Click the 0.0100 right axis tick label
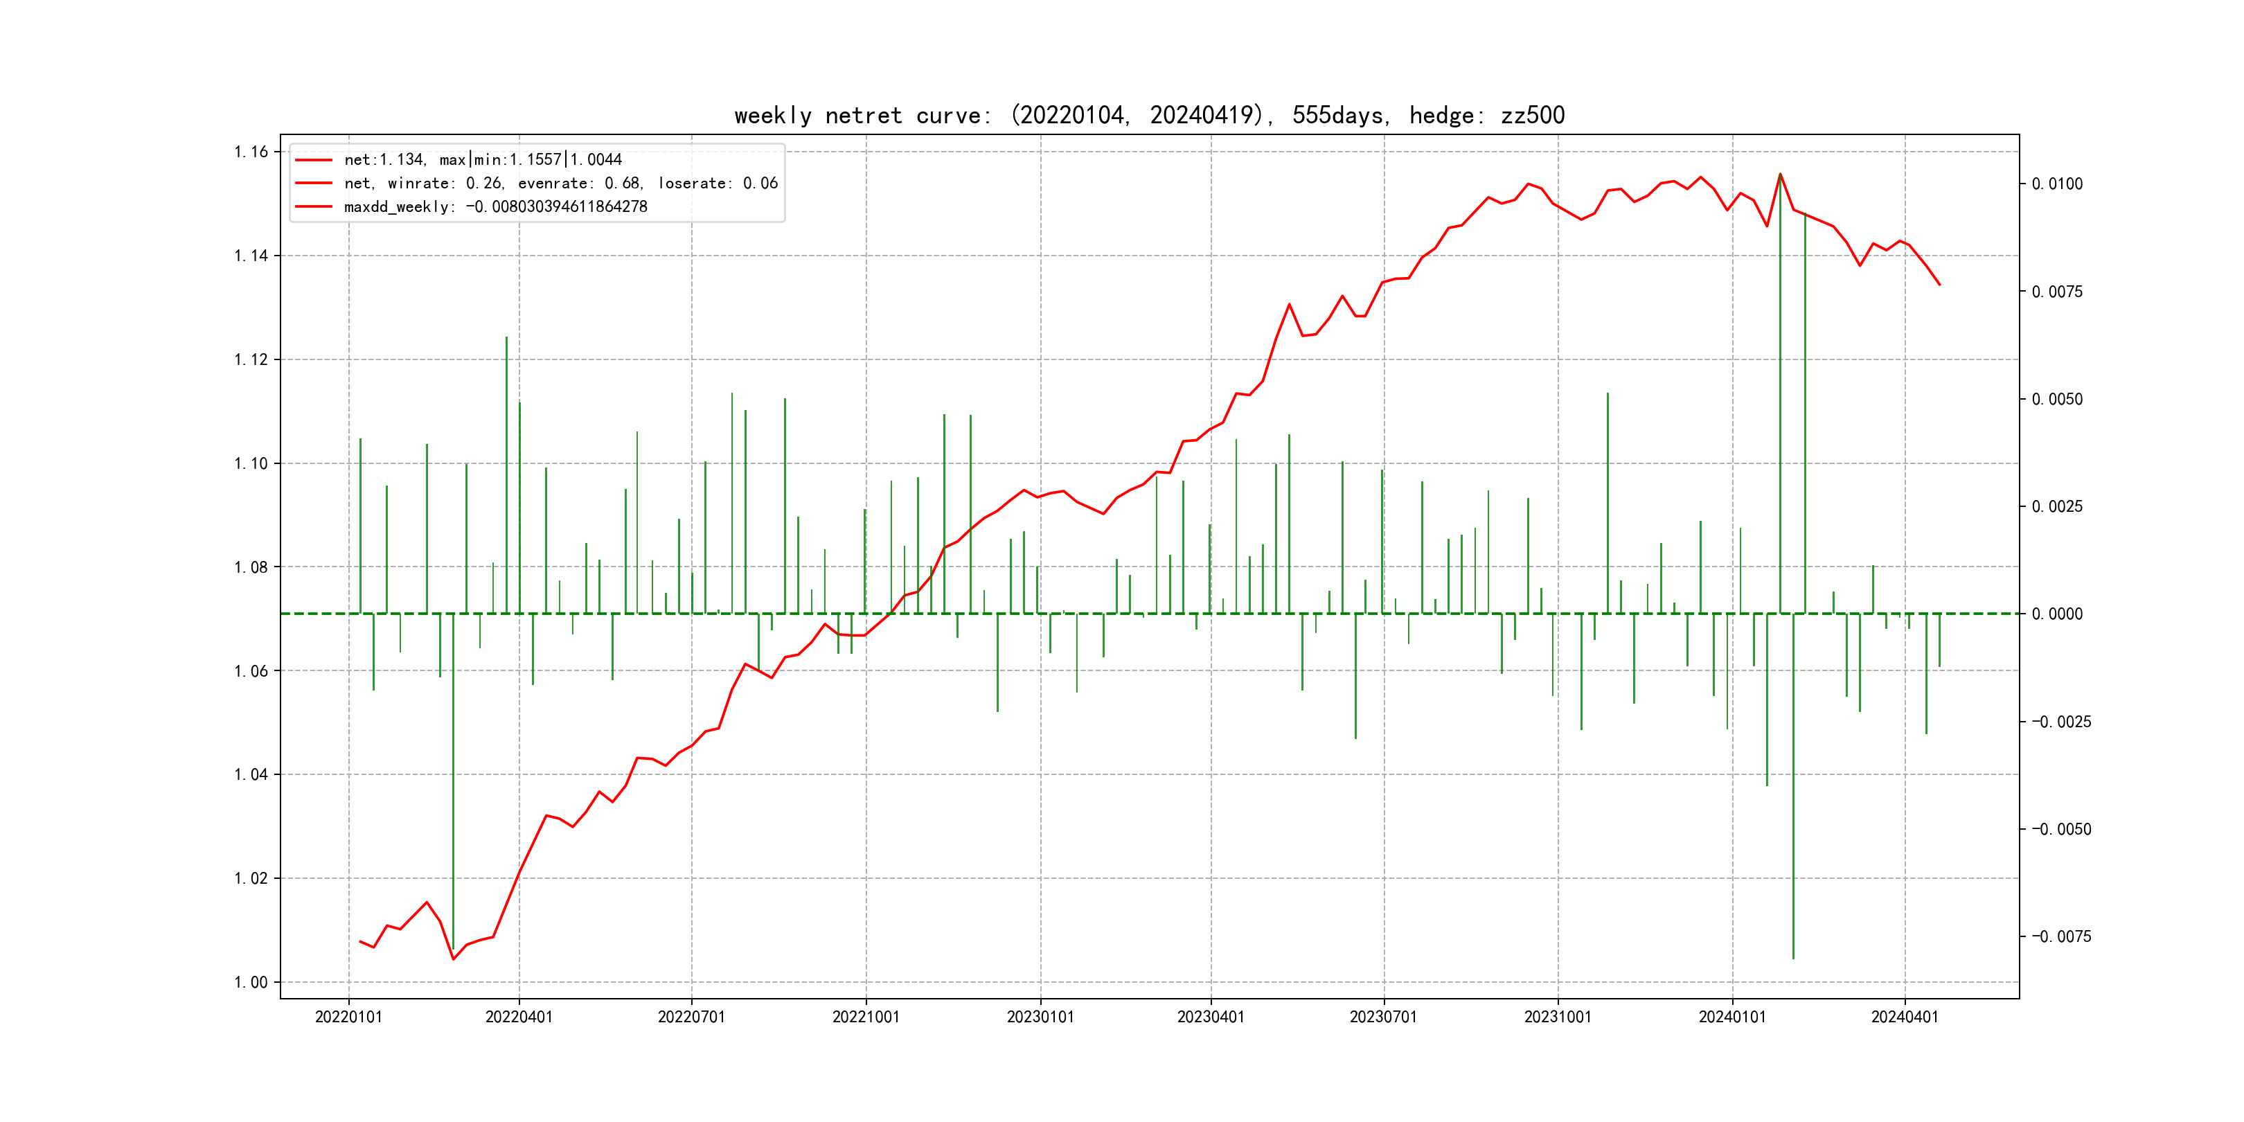The width and height of the screenshot is (2244, 1122). click(x=2057, y=184)
